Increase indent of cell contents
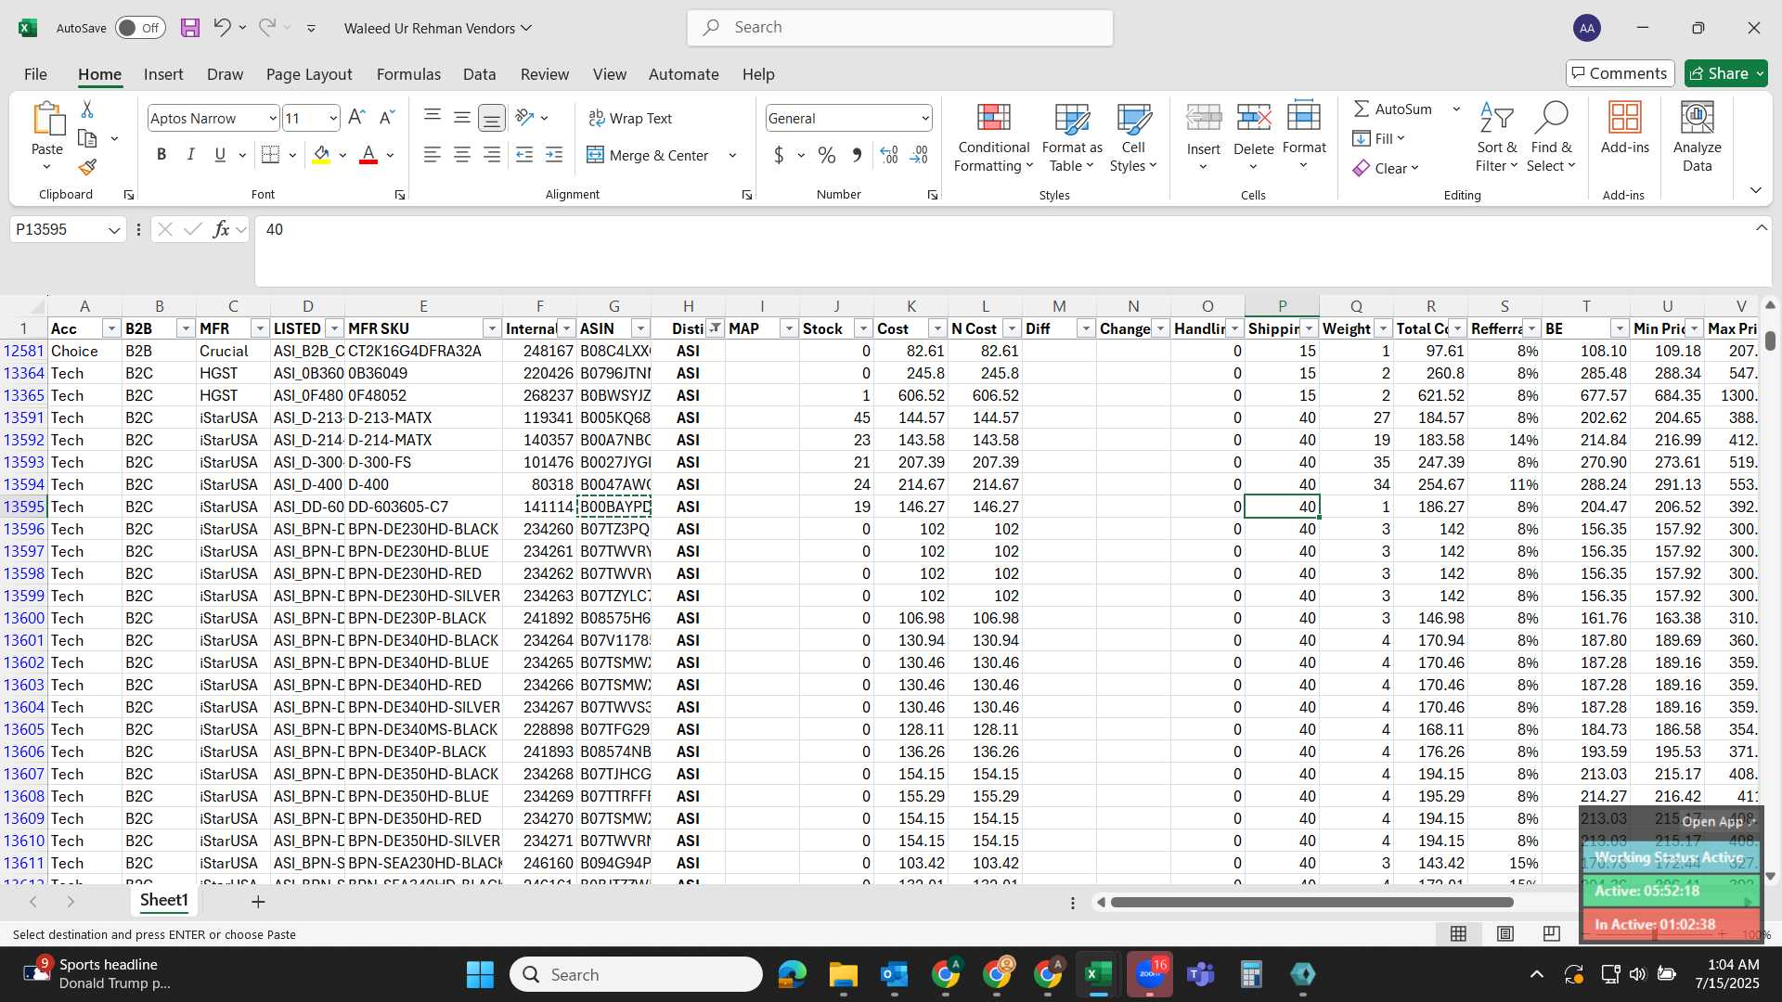 click(x=554, y=155)
